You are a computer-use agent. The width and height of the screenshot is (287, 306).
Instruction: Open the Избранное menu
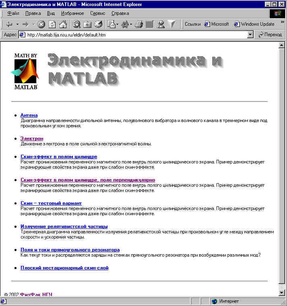tap(72, 14)
